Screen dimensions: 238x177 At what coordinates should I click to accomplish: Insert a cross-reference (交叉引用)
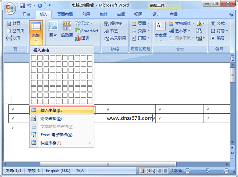pyautogui.click(x=115, y=38)
